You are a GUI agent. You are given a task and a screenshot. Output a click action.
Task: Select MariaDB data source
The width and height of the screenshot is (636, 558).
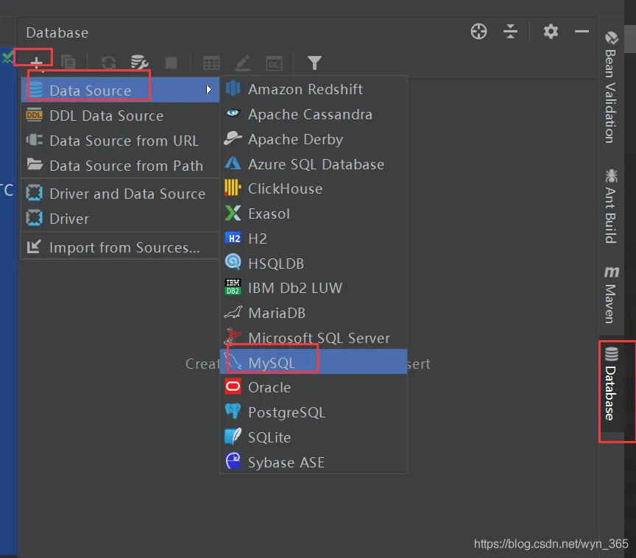tap(314, 313)
